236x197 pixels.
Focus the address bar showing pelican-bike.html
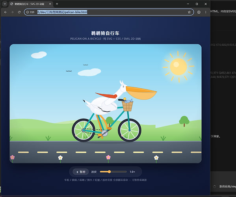[x=109, y=12]
